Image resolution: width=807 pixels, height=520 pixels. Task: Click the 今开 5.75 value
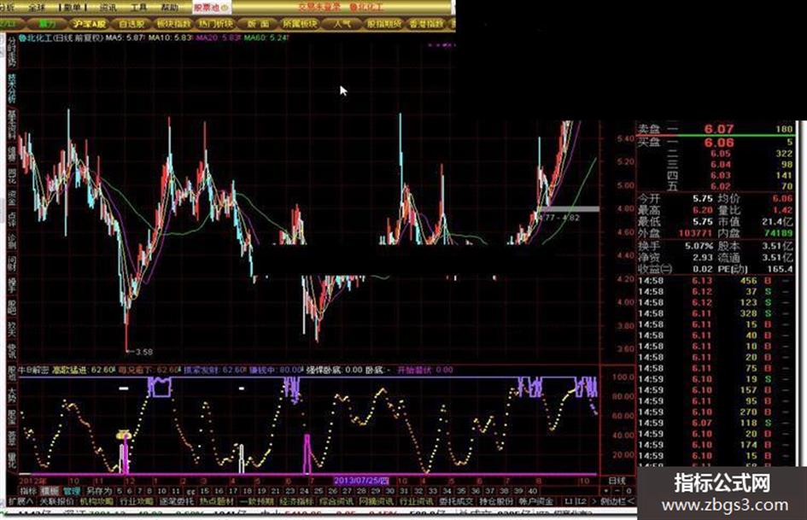tap(702, 199)
